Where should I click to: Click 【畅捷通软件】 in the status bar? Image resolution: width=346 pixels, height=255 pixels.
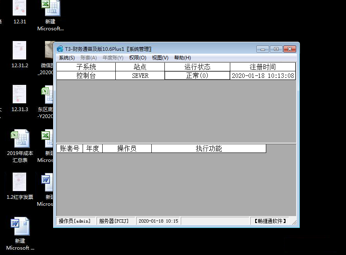point(270,221)
